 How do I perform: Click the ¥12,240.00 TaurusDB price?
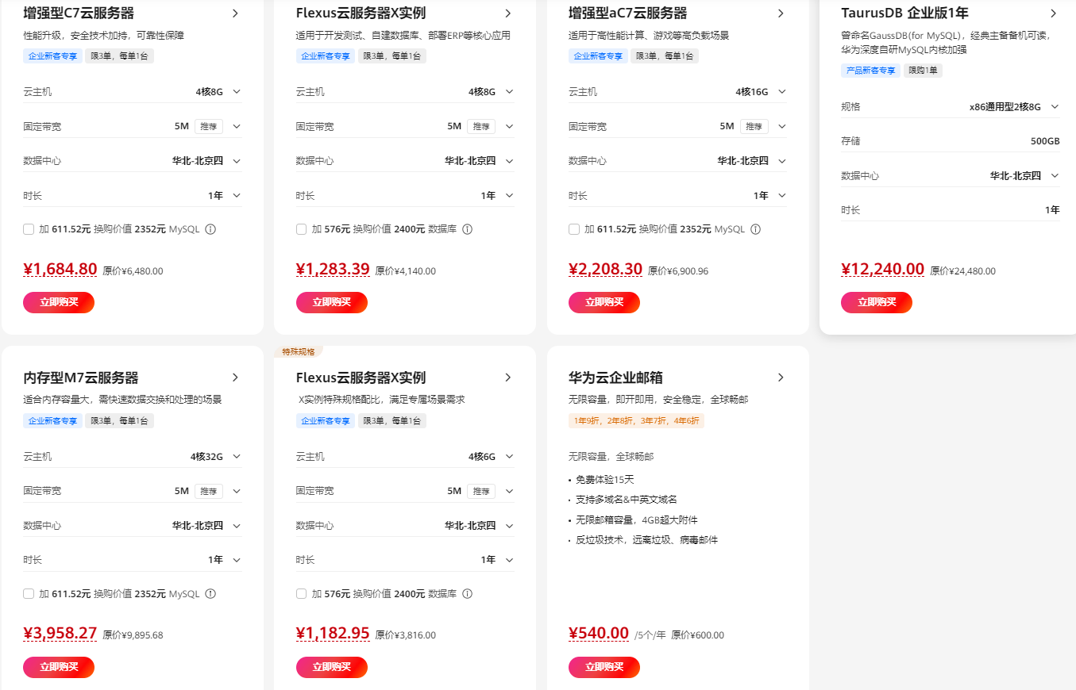pyautogui.click(x=882, y=270)
